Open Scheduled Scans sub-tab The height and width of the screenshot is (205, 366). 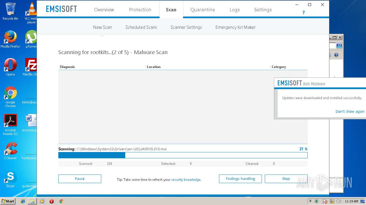141,27
